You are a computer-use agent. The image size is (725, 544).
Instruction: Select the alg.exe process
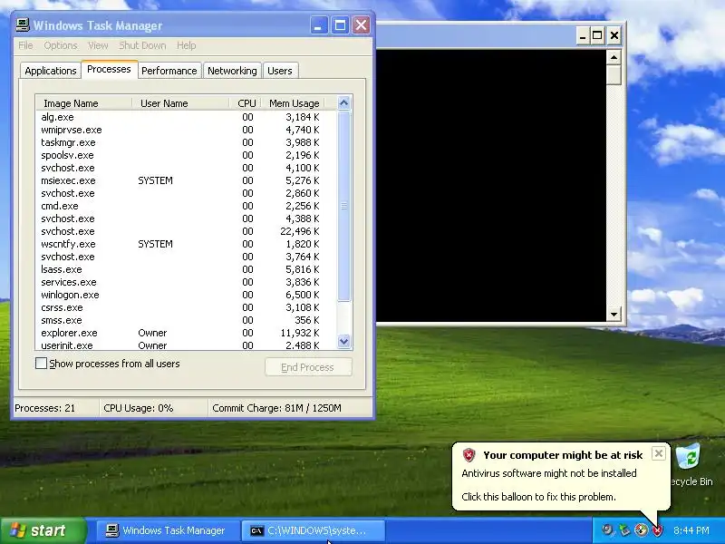click(187, 117)
